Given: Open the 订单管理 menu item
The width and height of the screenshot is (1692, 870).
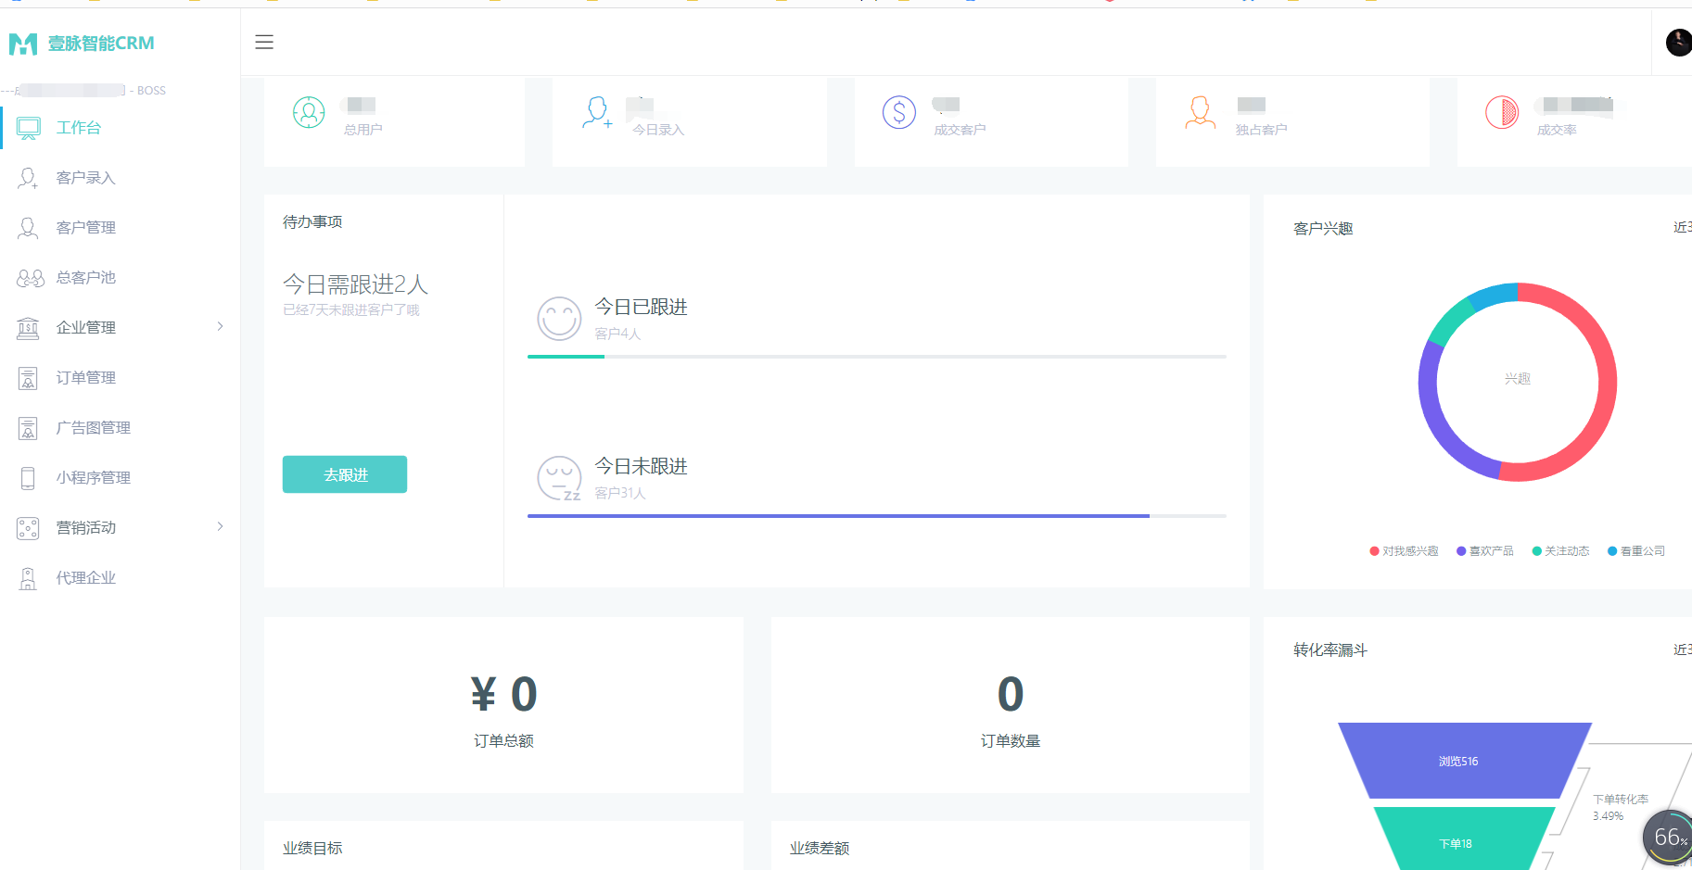Looking at the screenshot, I should pyautogui.click(x=121, y=378).
